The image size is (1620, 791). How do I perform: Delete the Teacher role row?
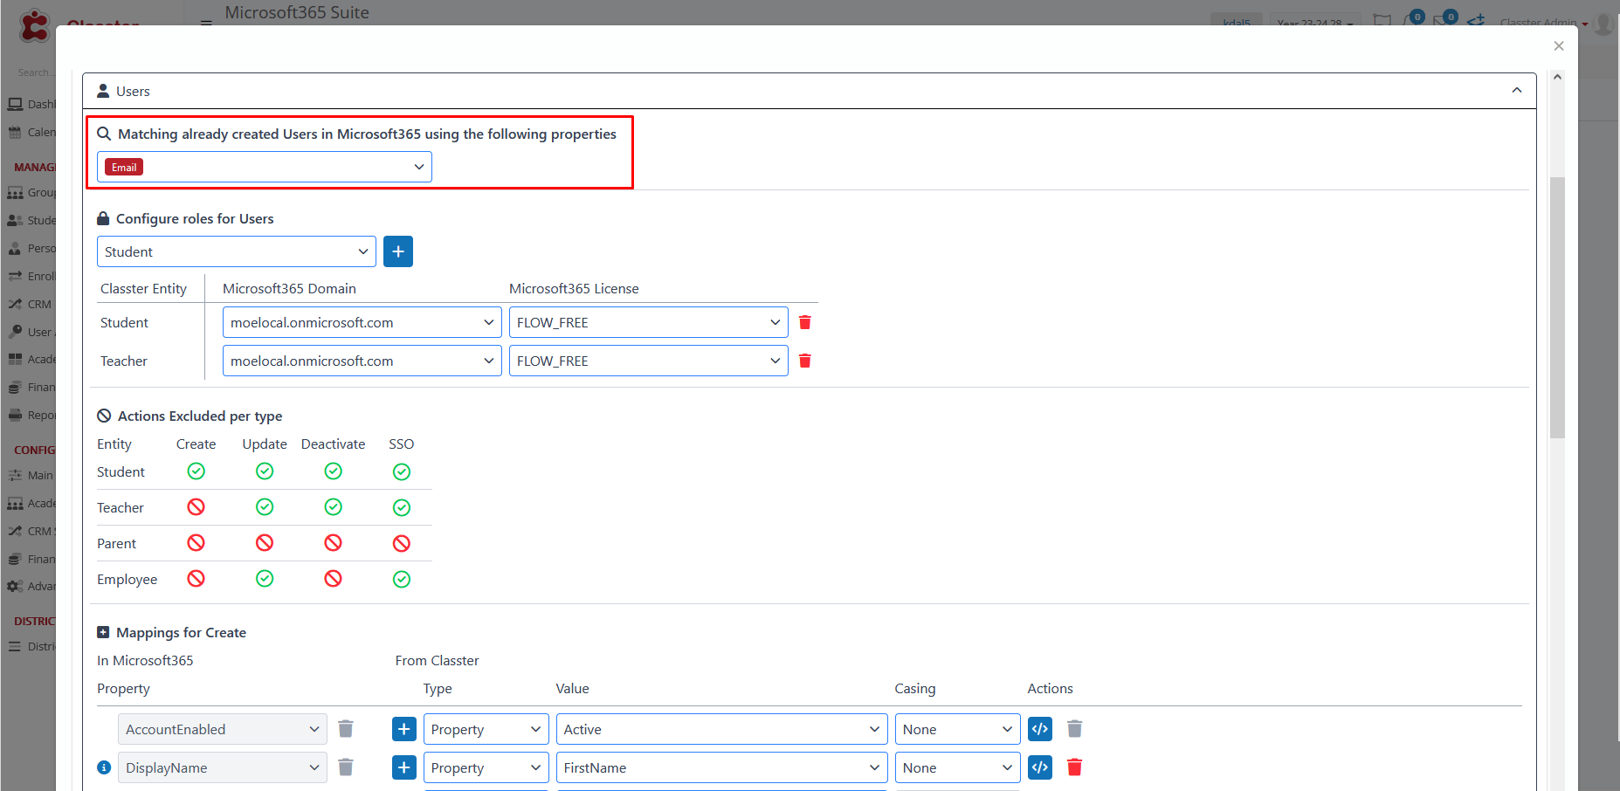tap(805, 361)
